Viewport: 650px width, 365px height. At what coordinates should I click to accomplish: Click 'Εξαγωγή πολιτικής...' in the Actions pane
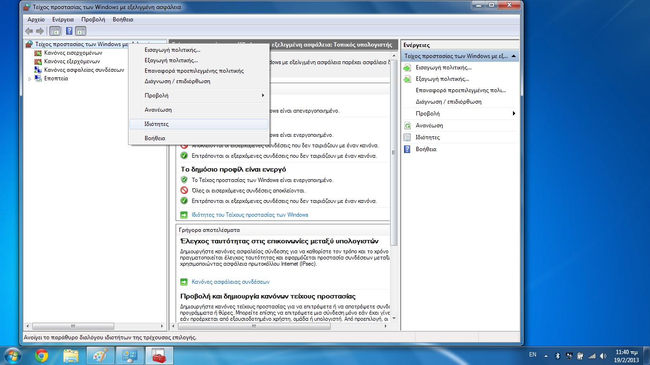tap(442, 79)
